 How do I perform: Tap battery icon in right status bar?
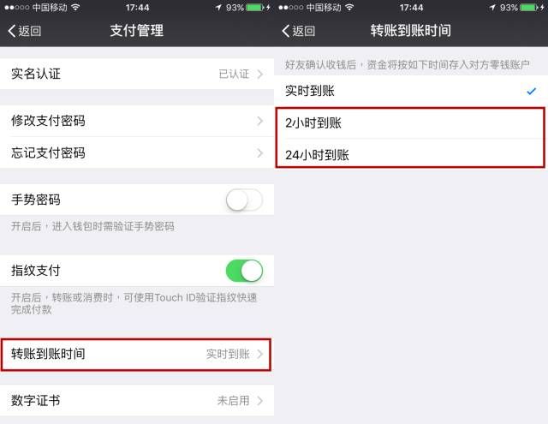tap(529, 8)
